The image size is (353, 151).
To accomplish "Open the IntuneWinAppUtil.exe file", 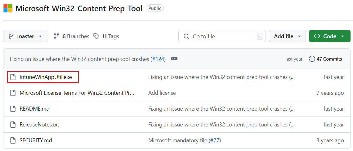I will 46,77.
